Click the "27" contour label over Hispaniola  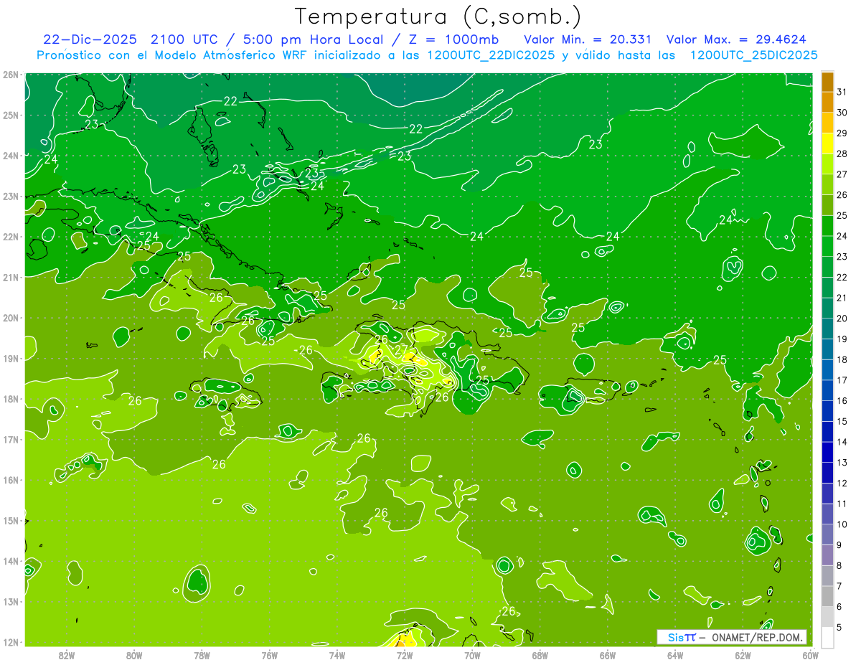(x=402, y=349)
